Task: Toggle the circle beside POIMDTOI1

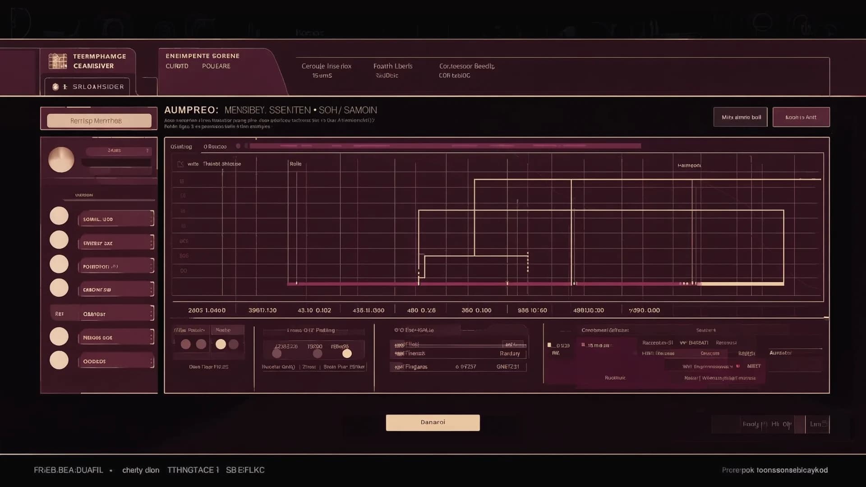Action: point(59,264)
